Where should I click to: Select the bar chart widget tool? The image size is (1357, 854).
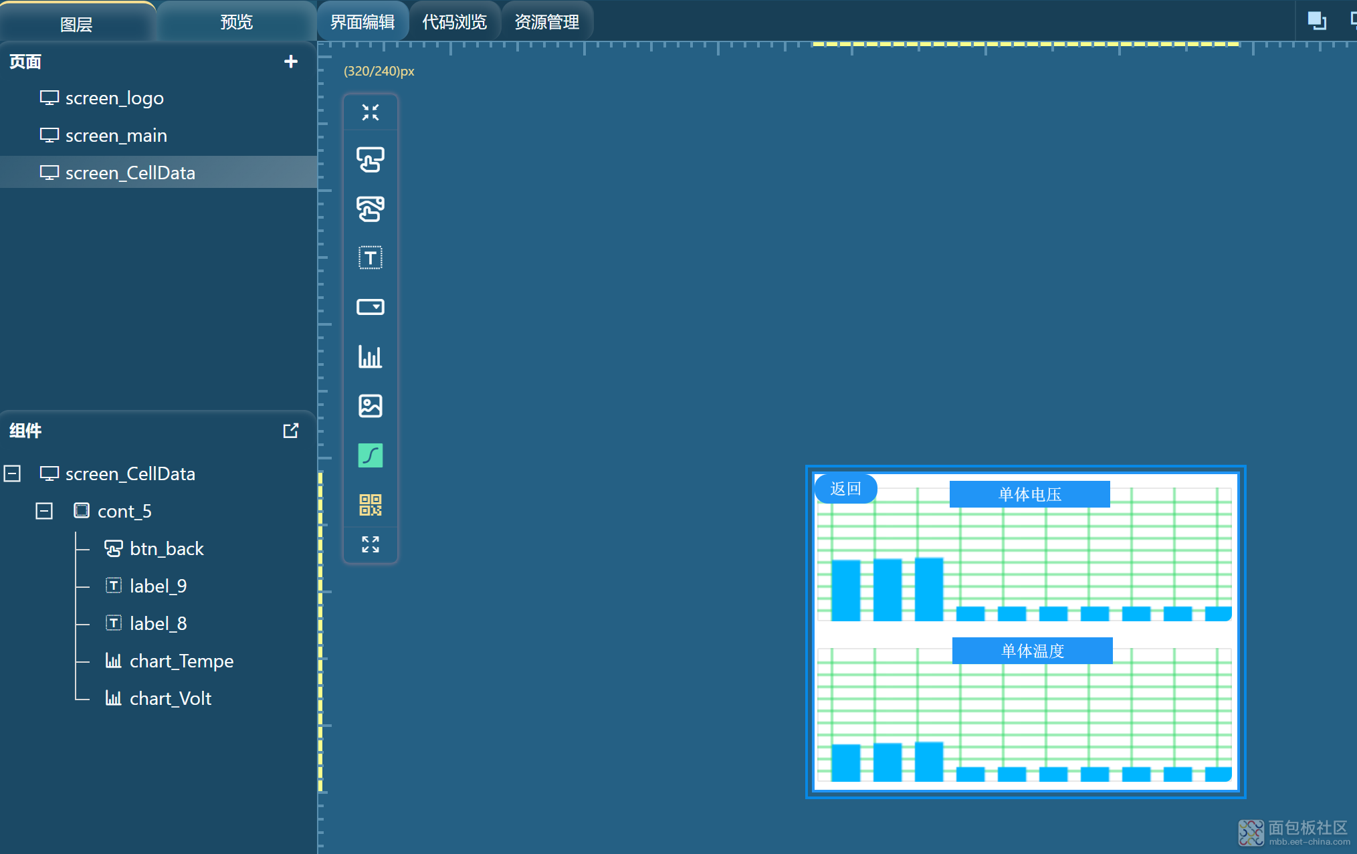370,356
